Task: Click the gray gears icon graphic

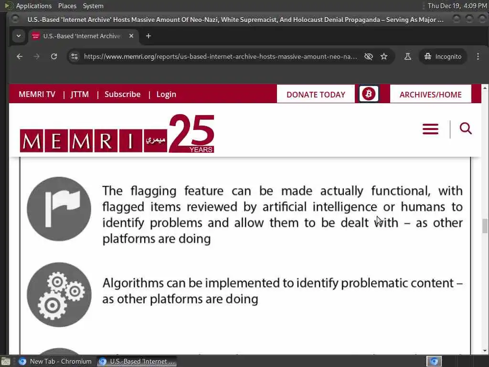Action: click(59, 294)
